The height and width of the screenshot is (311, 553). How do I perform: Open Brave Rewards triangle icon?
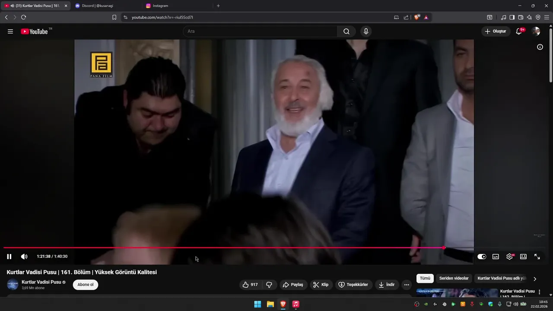tap(426, 17)
